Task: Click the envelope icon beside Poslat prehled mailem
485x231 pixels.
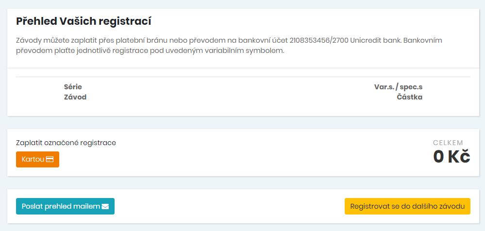Action: pos(105,206)
